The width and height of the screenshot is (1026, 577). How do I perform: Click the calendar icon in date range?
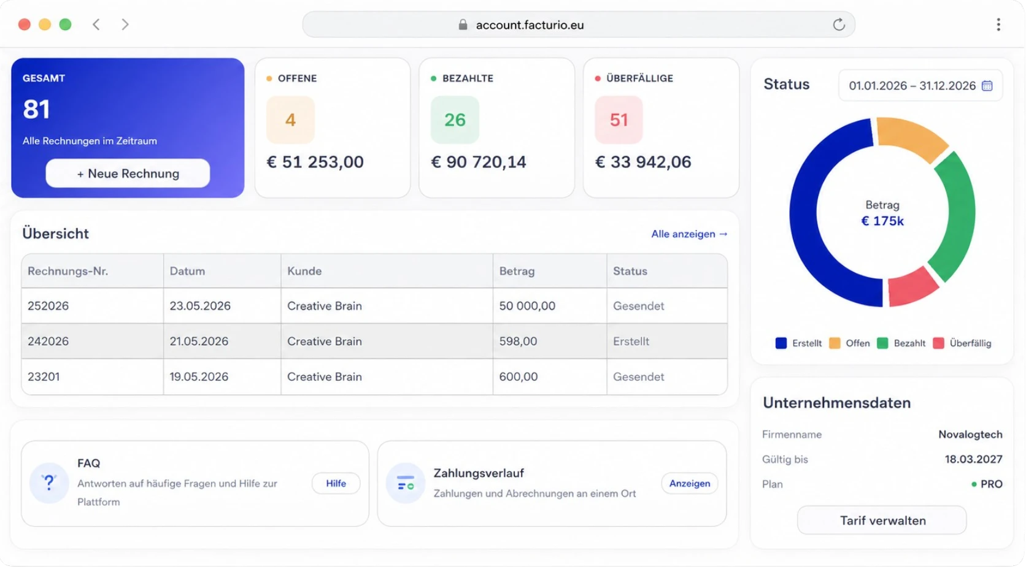[x=987, y=86]
